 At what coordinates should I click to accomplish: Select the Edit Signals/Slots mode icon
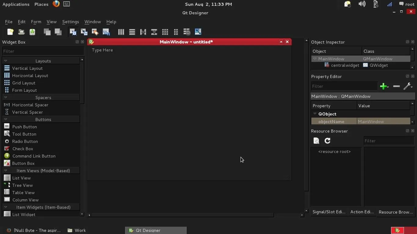click(84, 32)
